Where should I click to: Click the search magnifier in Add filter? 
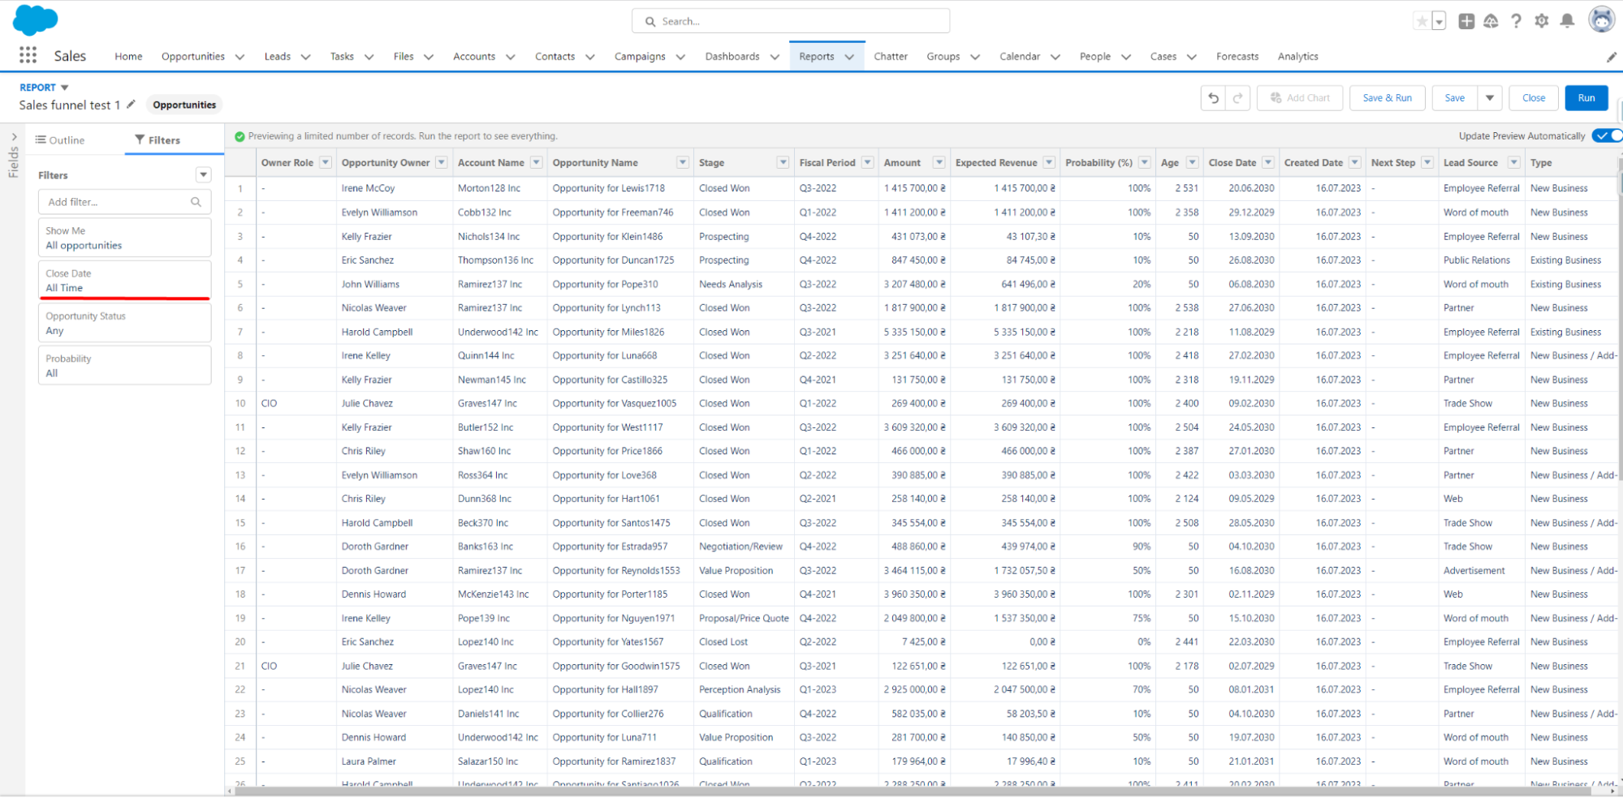click(196, 202)
